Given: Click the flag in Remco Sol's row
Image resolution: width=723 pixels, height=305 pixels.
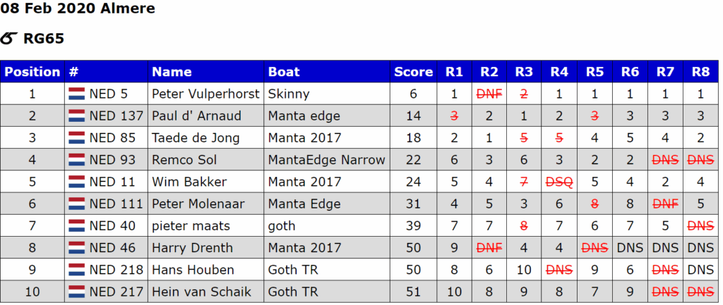Looking at the screenshot, I should point(76,160).
